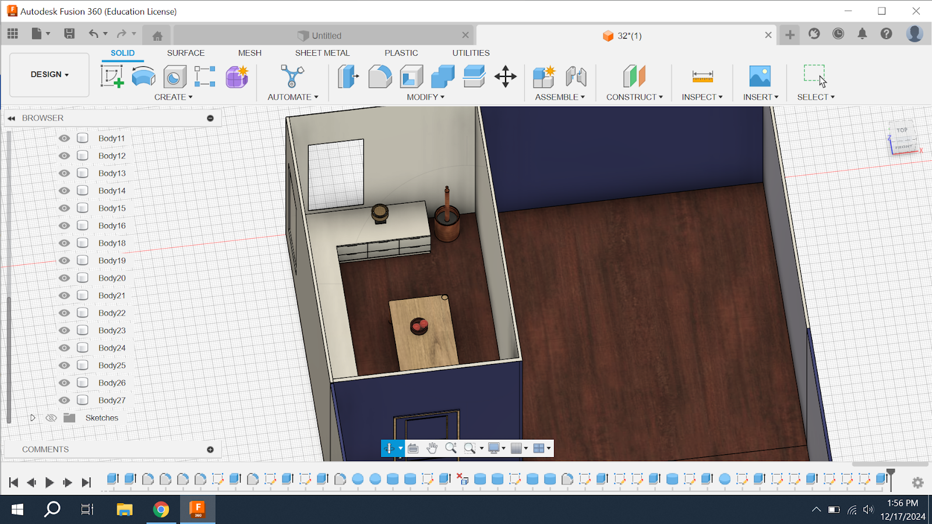Open the Help question mark
The image size is (932, 524).
[886, 34]
